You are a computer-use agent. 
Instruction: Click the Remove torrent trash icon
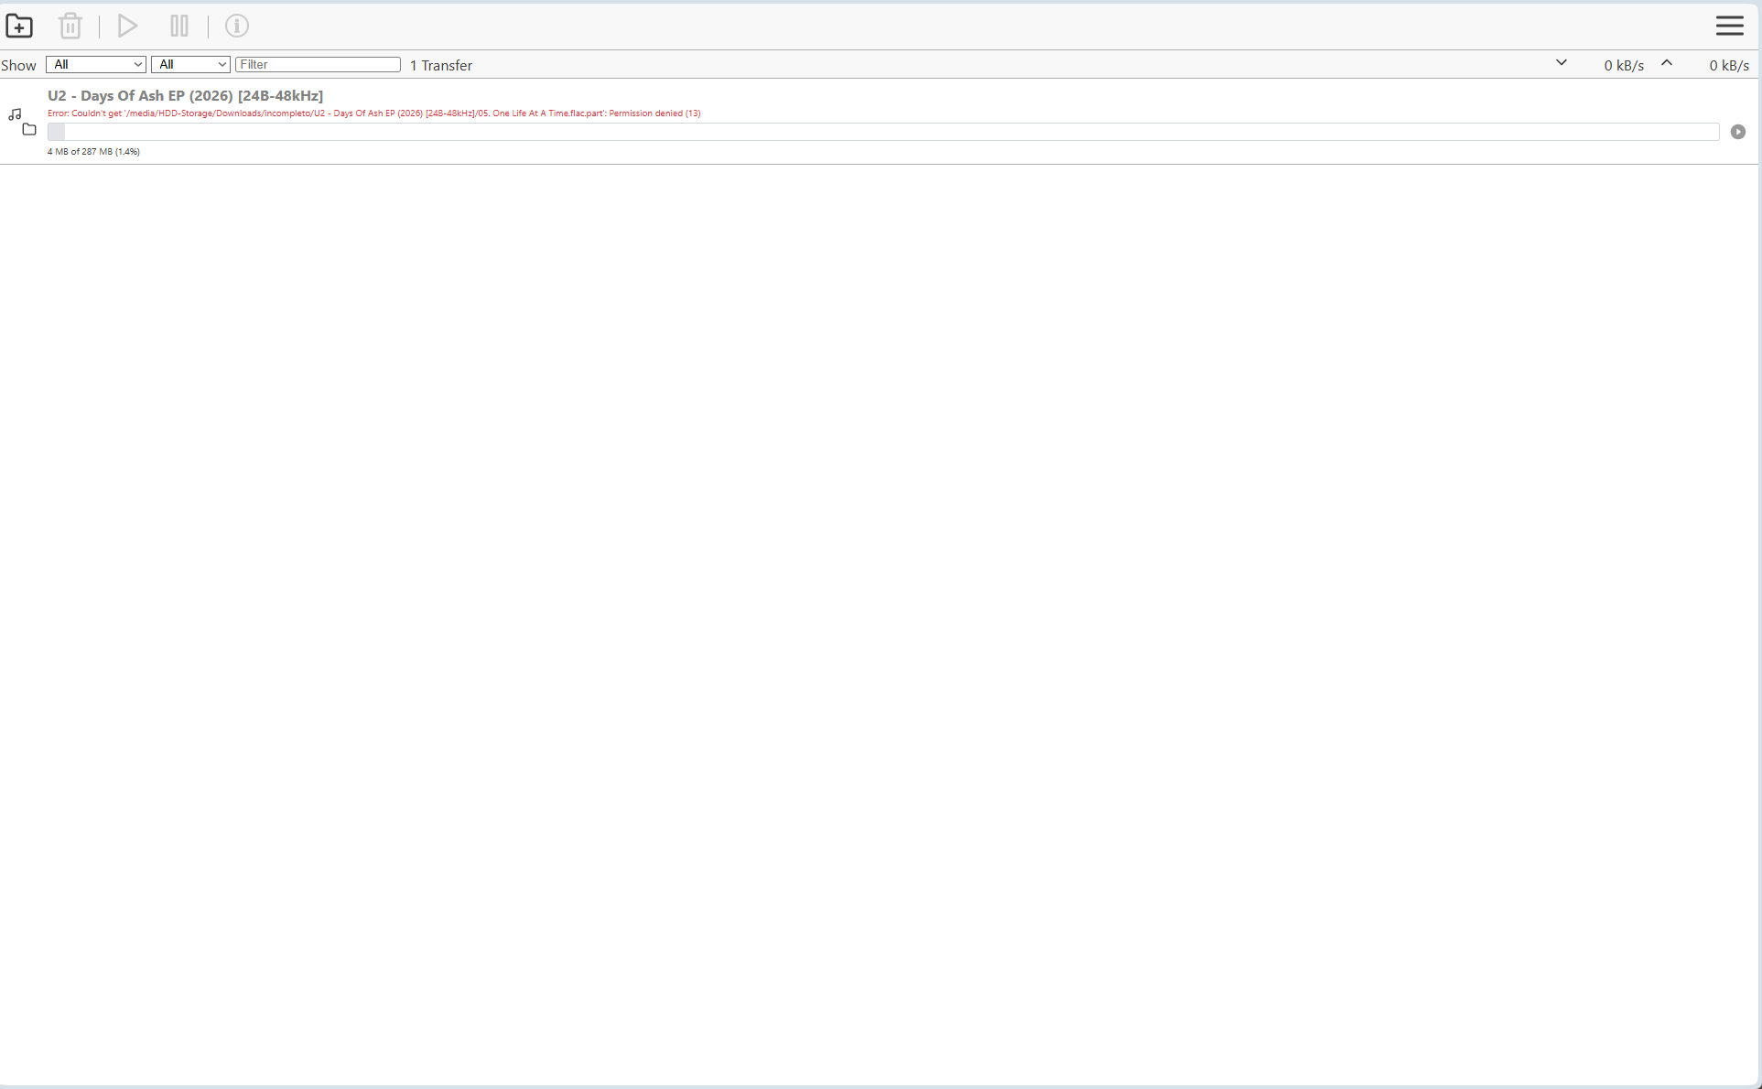tap(70, 26)
